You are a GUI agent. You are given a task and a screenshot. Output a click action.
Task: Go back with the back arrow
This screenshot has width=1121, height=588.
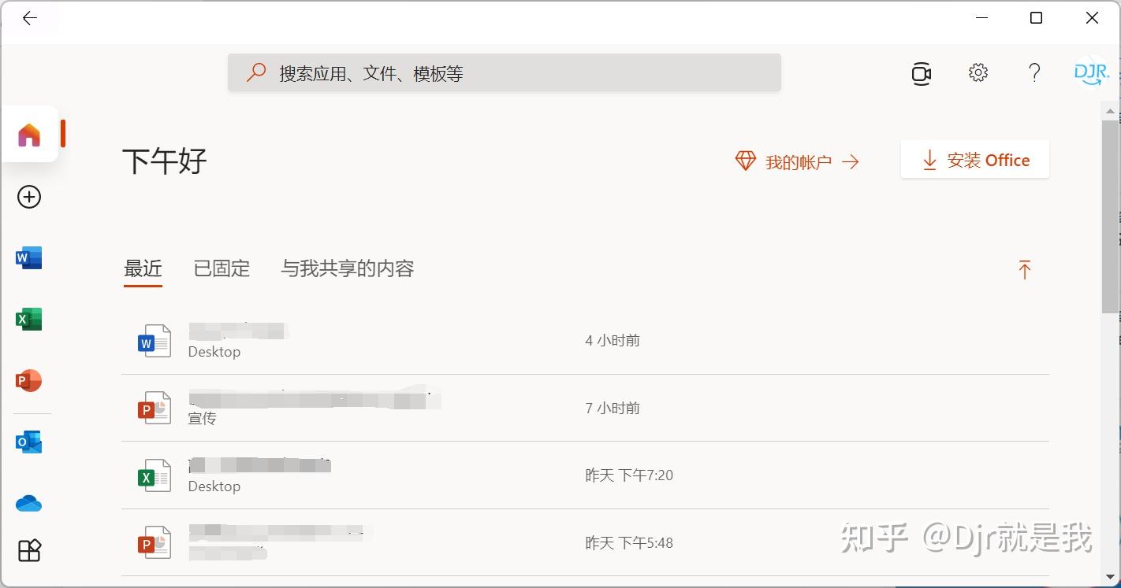(x=30, y=19)
